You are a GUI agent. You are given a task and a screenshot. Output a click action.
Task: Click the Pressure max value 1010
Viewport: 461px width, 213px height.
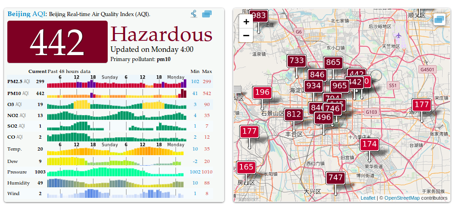(207, 172)
